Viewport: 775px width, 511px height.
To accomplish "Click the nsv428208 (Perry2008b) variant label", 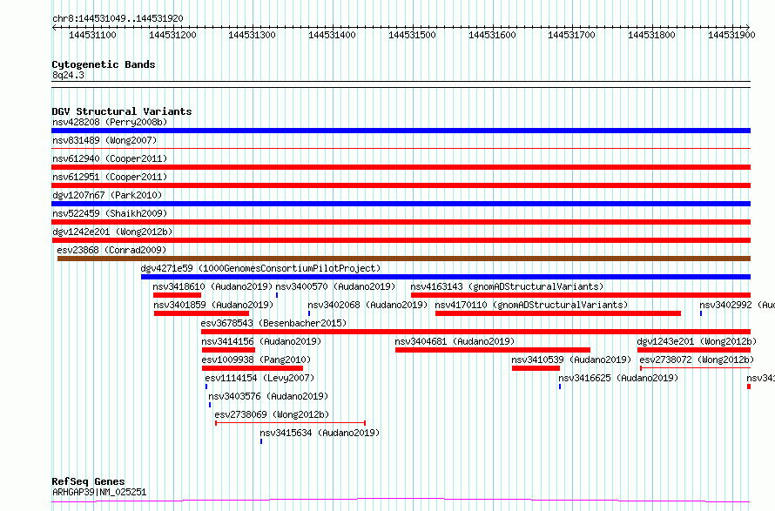I will pos(110,122).
